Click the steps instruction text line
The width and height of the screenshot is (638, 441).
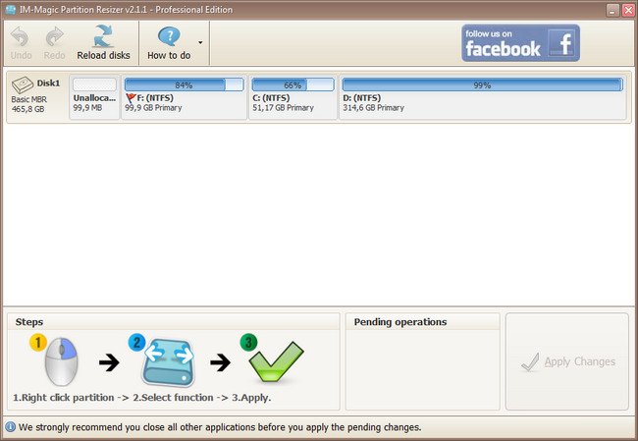tap(142, 398)
